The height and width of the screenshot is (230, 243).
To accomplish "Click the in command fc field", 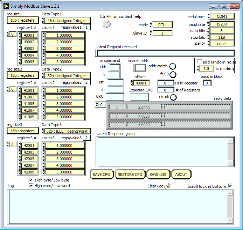I will pos(115,75).
